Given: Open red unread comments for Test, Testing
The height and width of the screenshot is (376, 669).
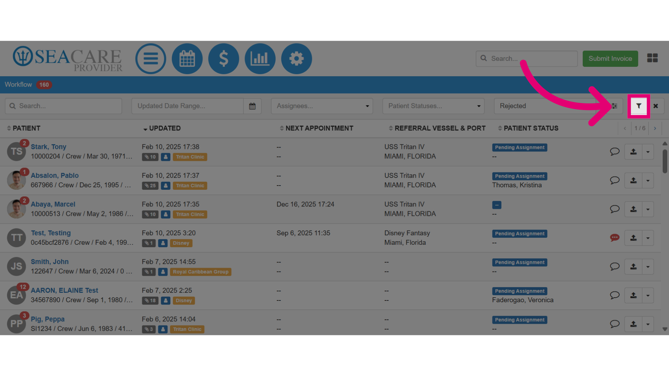Looking at the screenshot, I should click(615, 238).
